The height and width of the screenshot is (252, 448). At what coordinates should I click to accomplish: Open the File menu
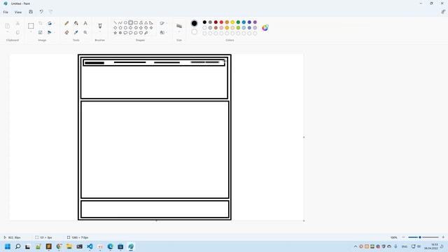pos(6,13)
